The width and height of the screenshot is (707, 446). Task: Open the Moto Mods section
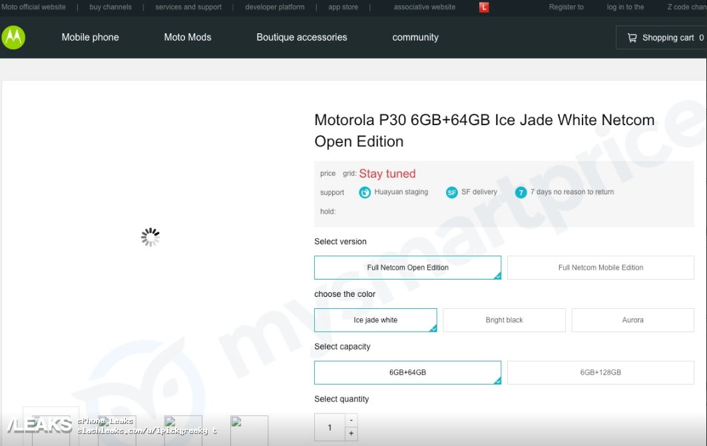(x=187, y=37)
